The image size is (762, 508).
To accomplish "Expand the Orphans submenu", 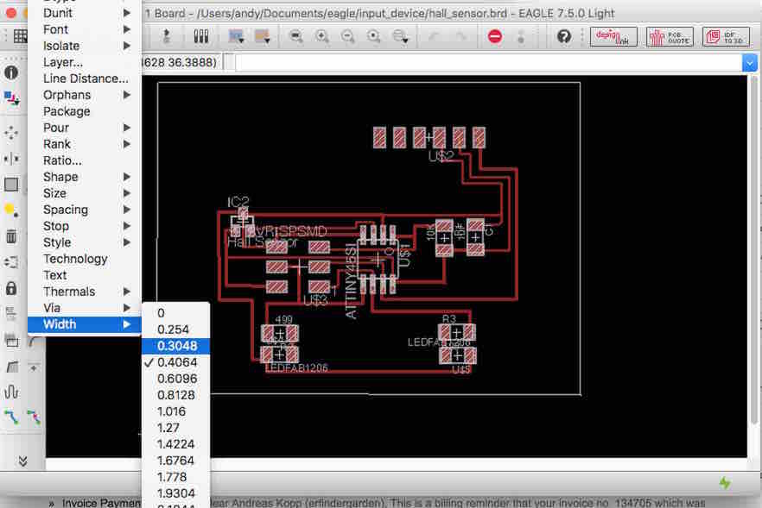I will 85,95.
